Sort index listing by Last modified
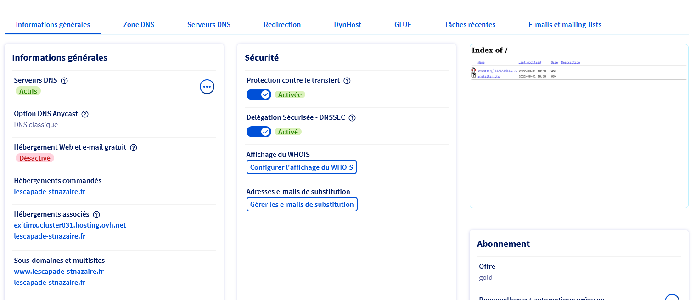 point(529,62)
